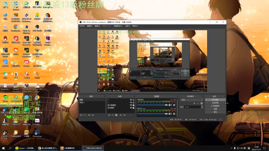Image resolution: width=269 pixels, height=151 pixels.
Task: Open the 文件(F) menu
Action: tap(82, 26)
